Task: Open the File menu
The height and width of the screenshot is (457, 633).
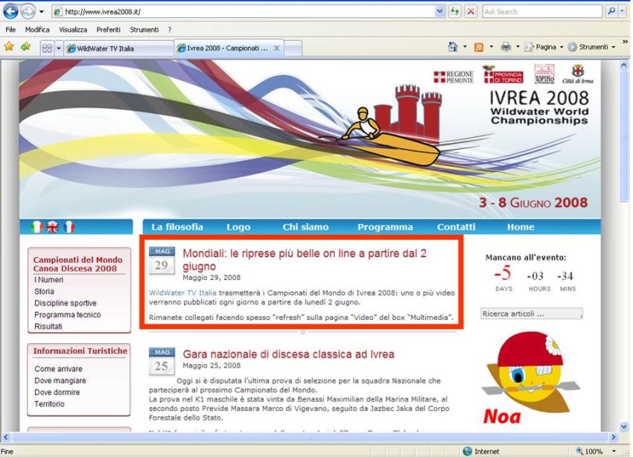Action: pos(10,30)
